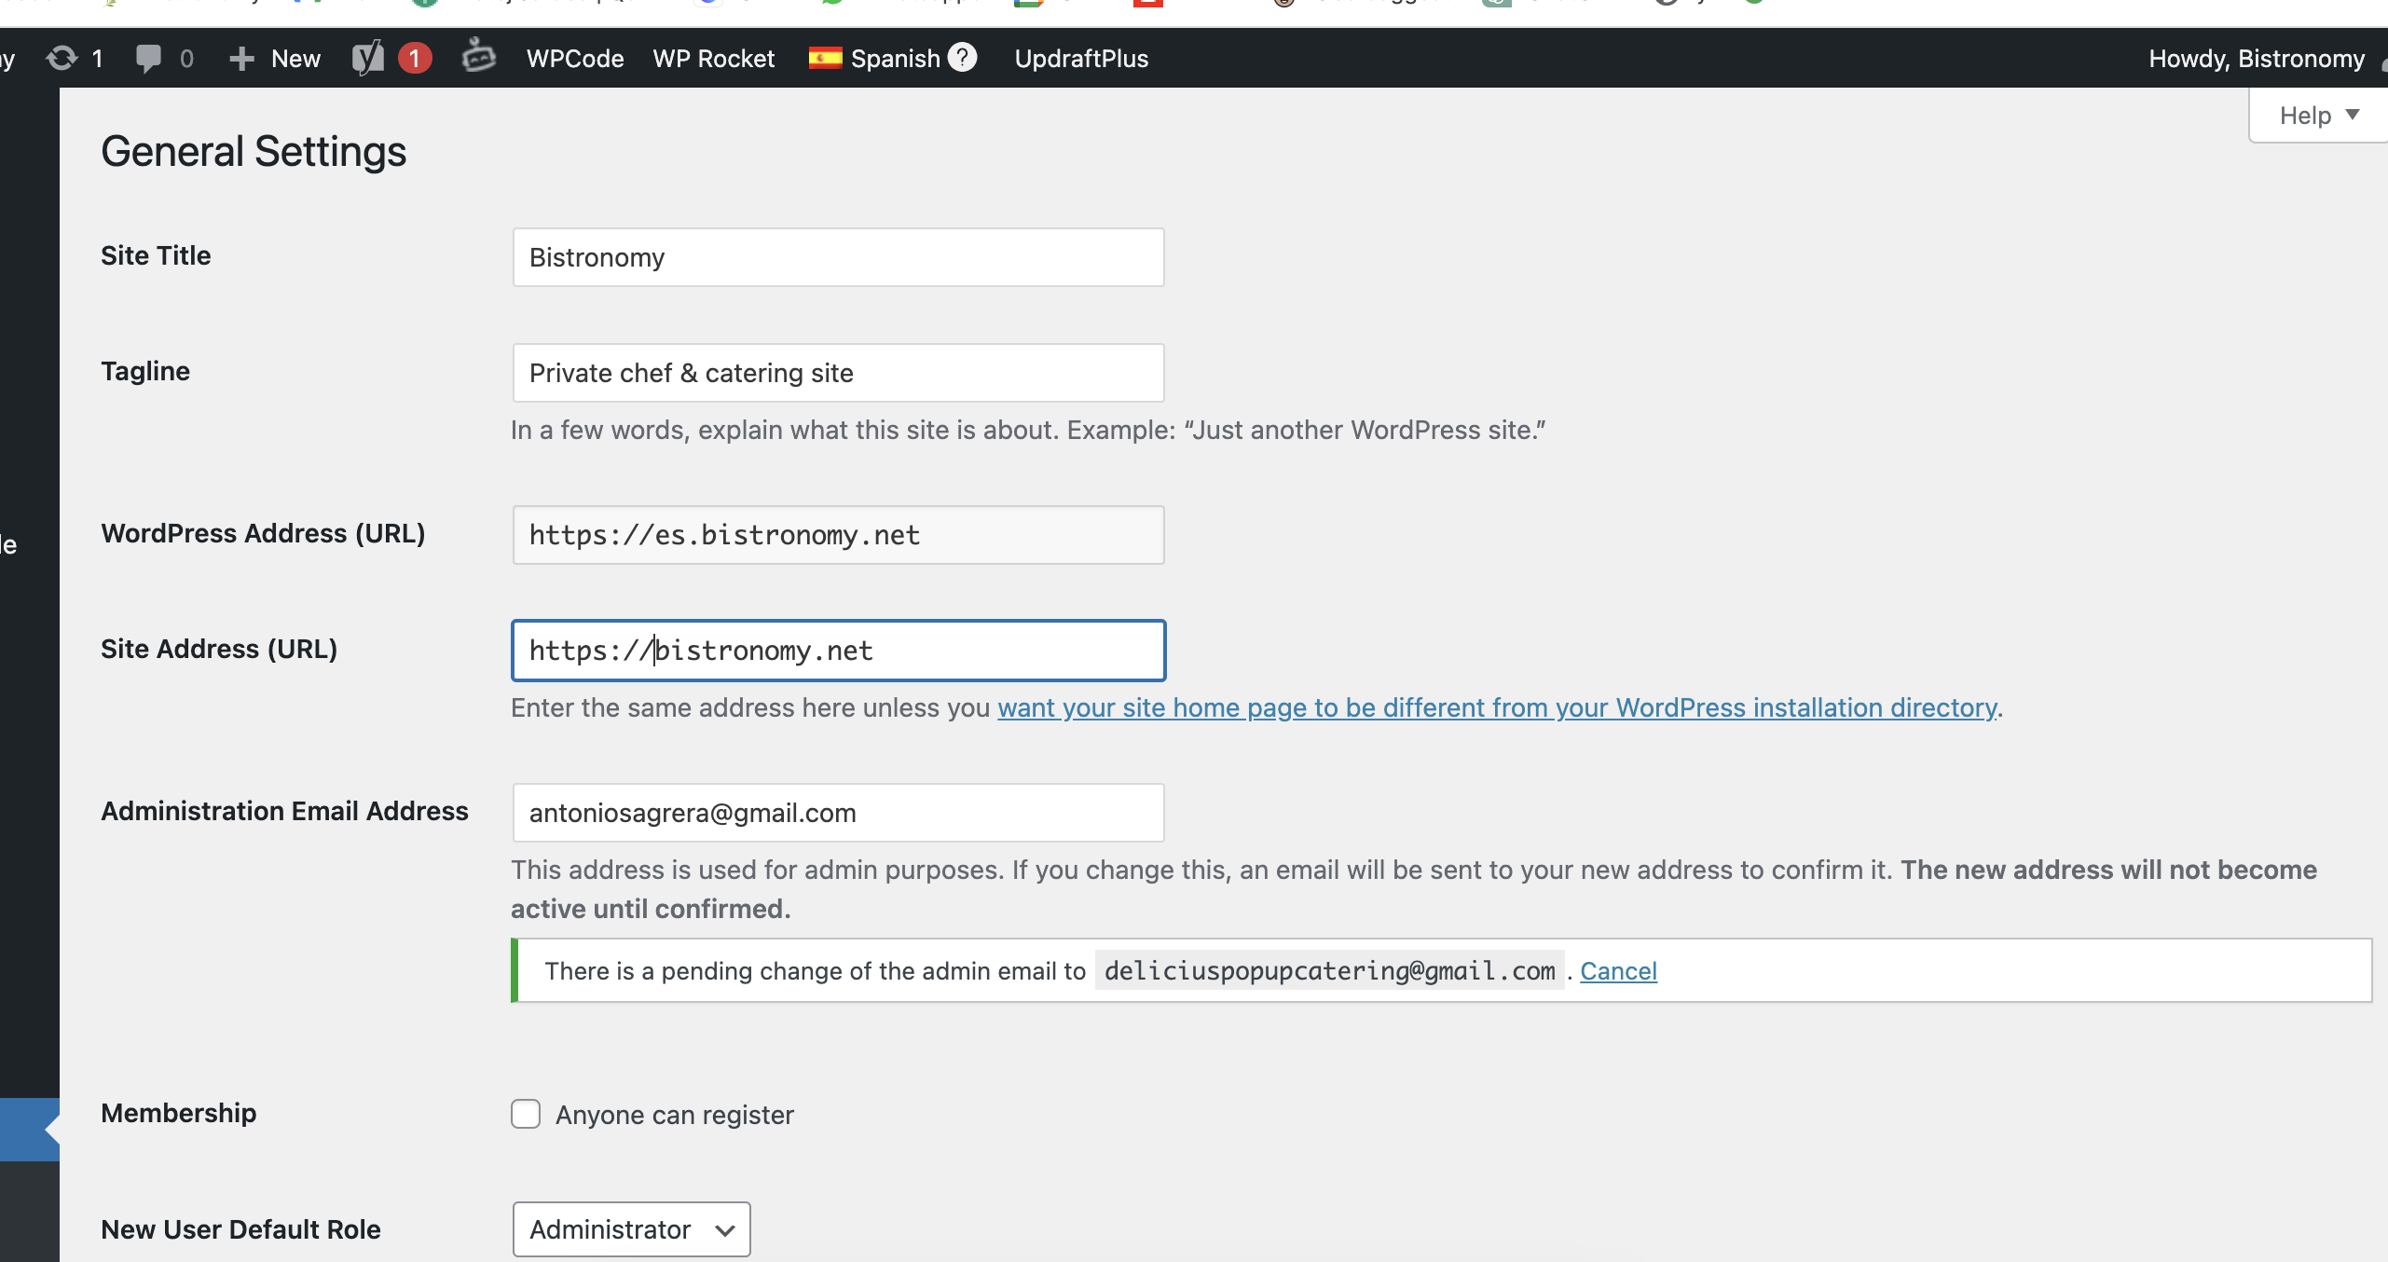Focus the Site Title input field
This screenshot has height=1262, width=2388.
(x=838, y=257)
